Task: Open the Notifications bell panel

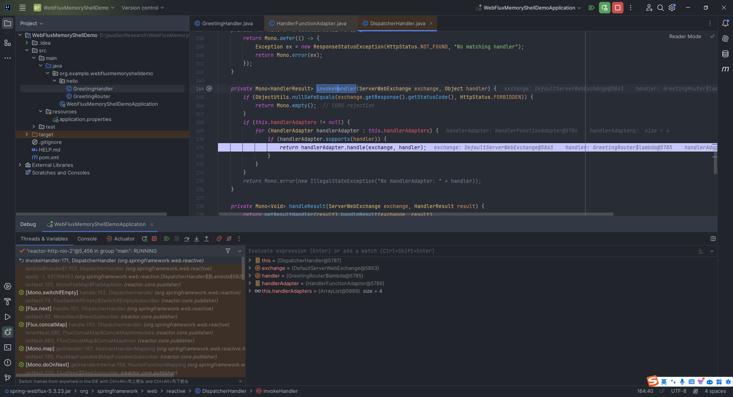Action: [x=725, y=23]
